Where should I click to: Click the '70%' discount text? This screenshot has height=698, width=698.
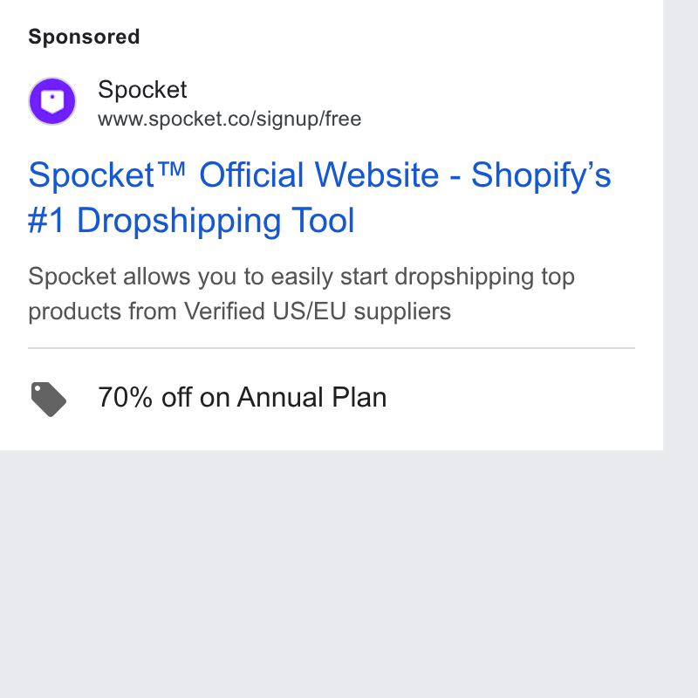(125, 397)
